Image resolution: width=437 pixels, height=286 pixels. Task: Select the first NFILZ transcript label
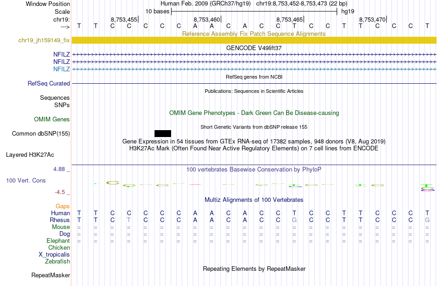tap(62, 54)
